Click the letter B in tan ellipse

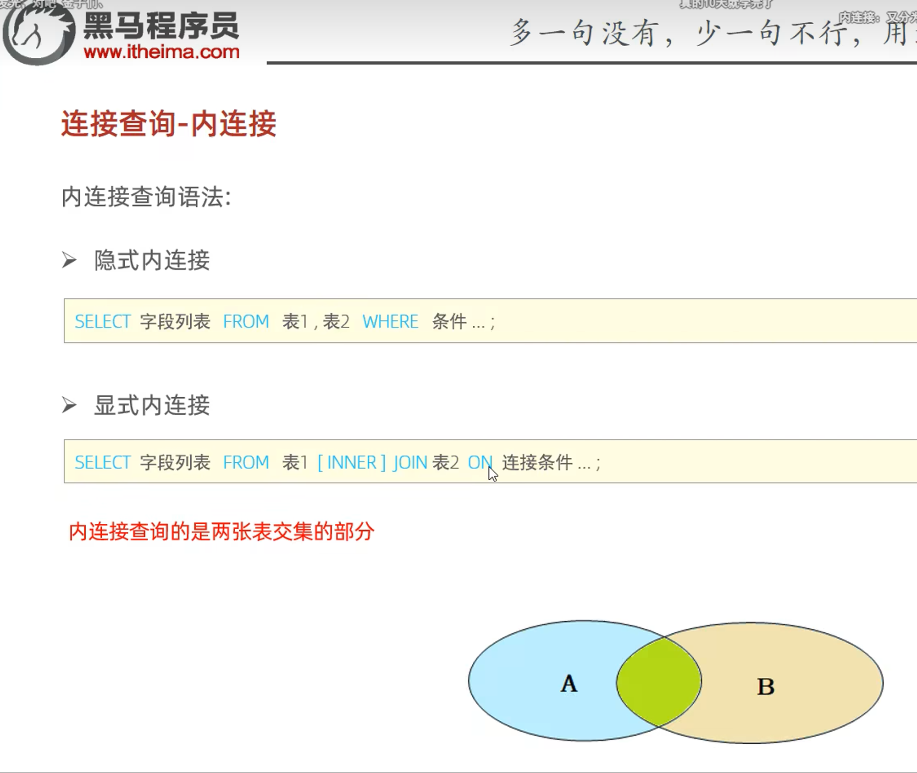tap(765, 687)
